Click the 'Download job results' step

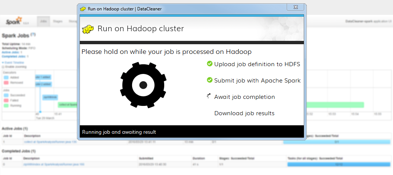[x=244, y=113]
